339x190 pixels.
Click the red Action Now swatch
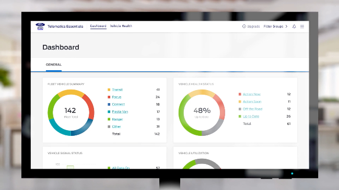(240, 94)
